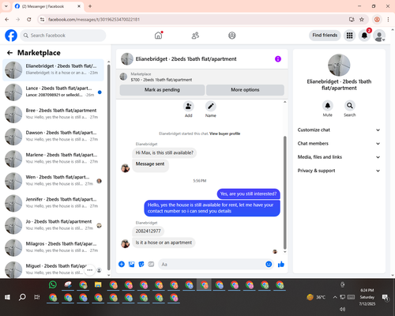Edit chat name pencil icon
Viewport: 395px width, 316px height.
pos(211,106)
